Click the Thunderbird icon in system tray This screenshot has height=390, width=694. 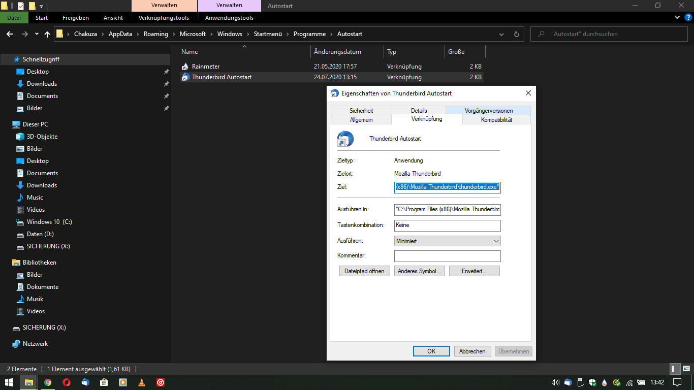(567, 382)
